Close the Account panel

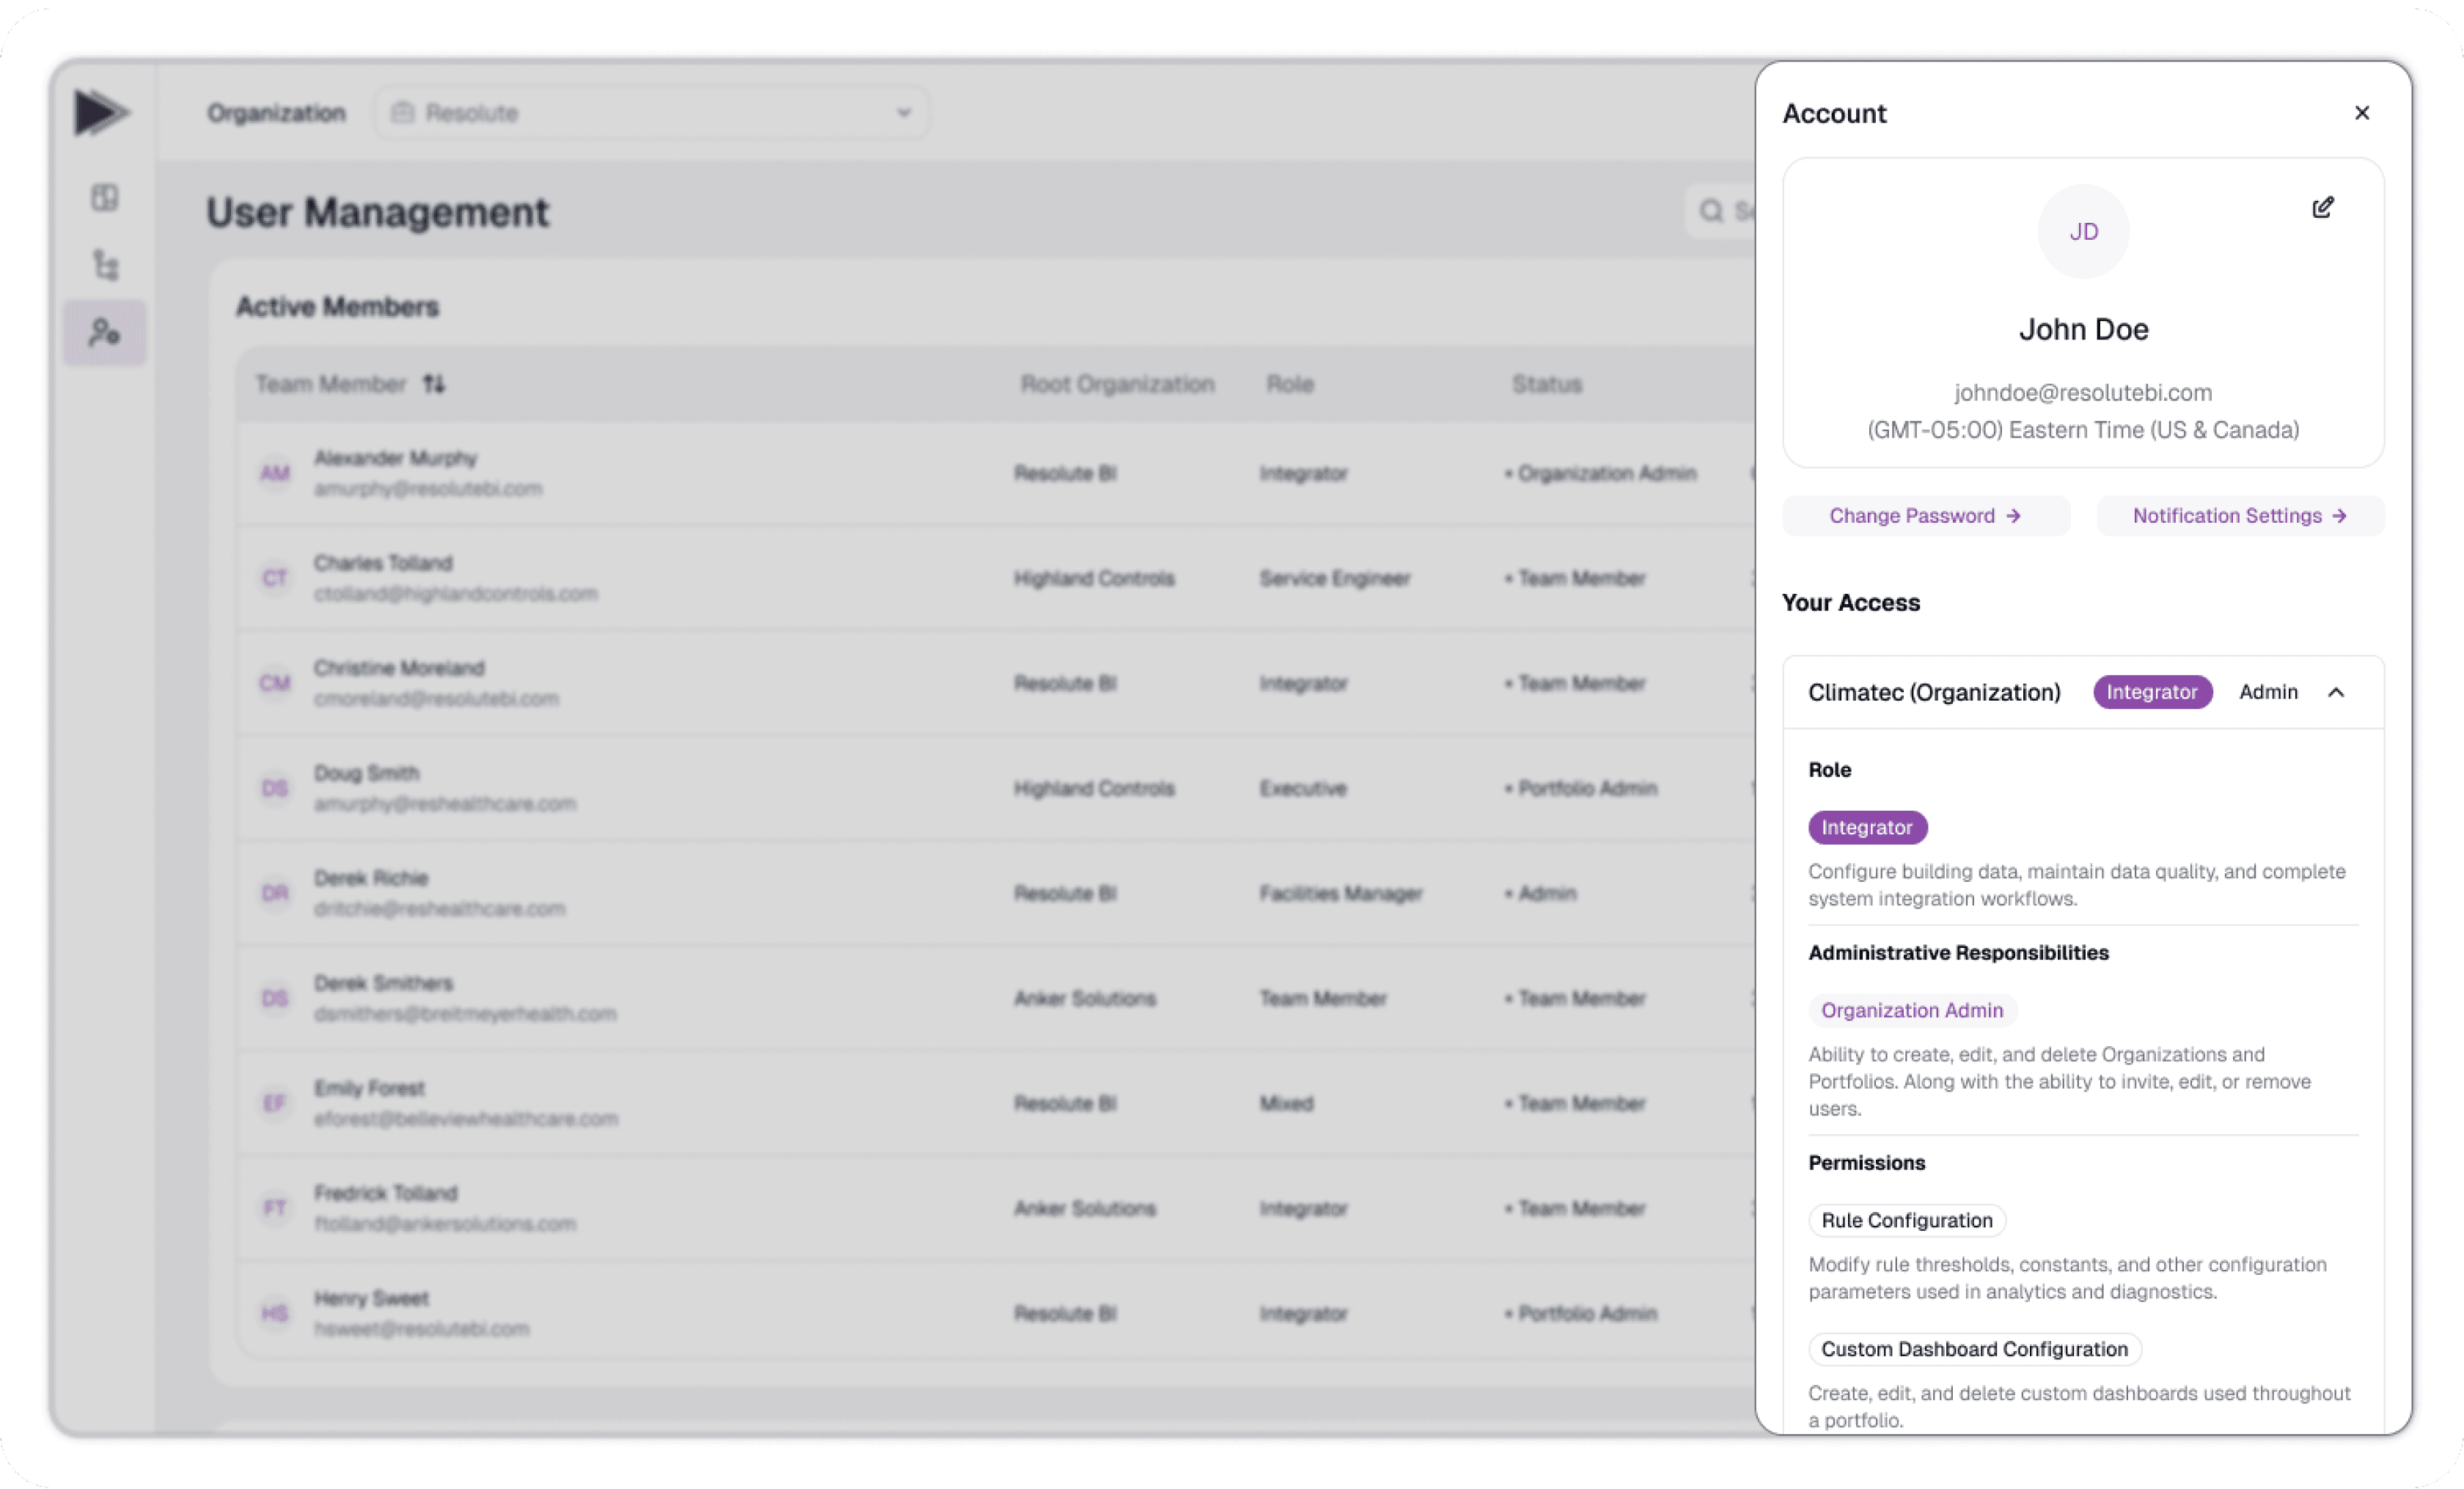coord(2361,113)
